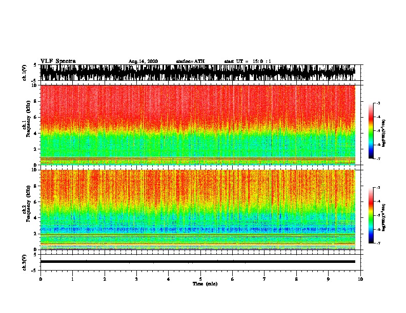Select the date label Aug.14, 2020
Screen dimensions: 406x313
(x=143, y=61)
